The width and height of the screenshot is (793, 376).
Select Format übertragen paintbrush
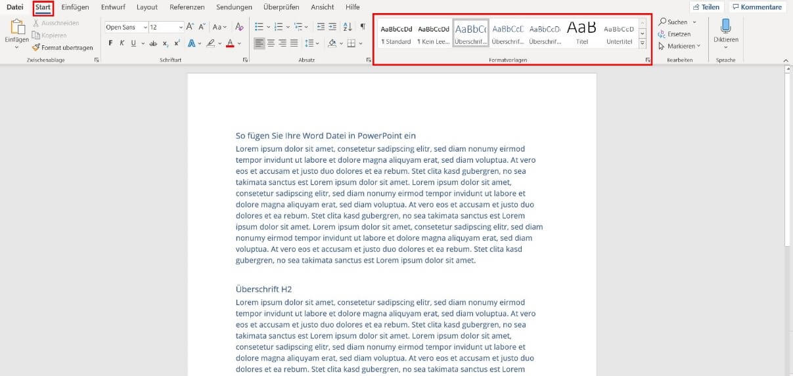(62, 47)
